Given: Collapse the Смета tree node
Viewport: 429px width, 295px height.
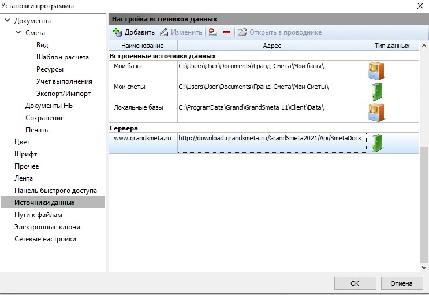Looking at the screenshot, I should (x=18, y=33).
